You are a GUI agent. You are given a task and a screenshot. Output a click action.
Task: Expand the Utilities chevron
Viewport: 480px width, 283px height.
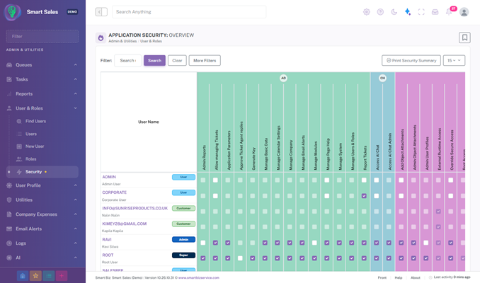coord(75,200)
